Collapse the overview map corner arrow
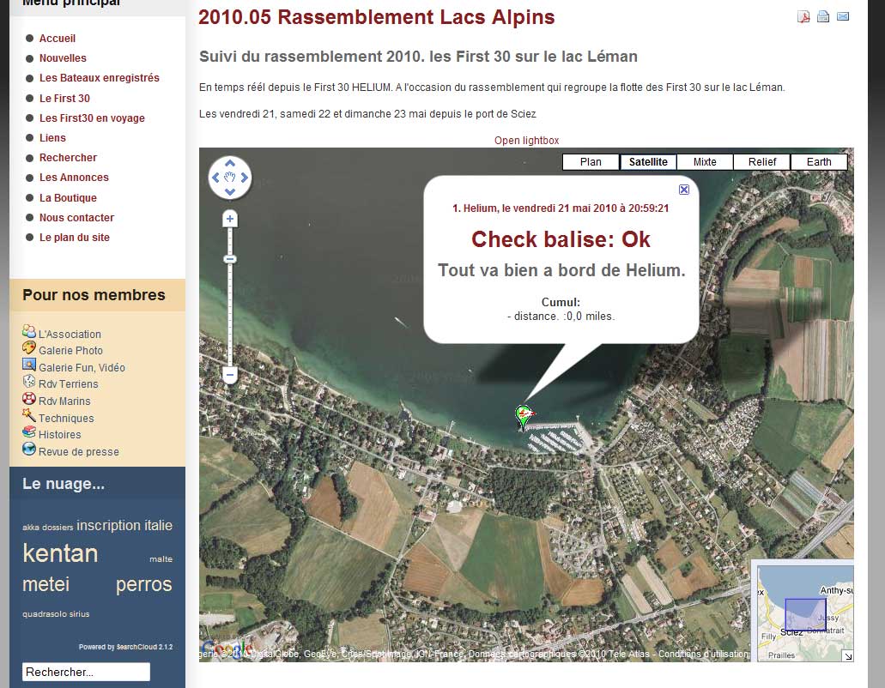 pos(847,656)
